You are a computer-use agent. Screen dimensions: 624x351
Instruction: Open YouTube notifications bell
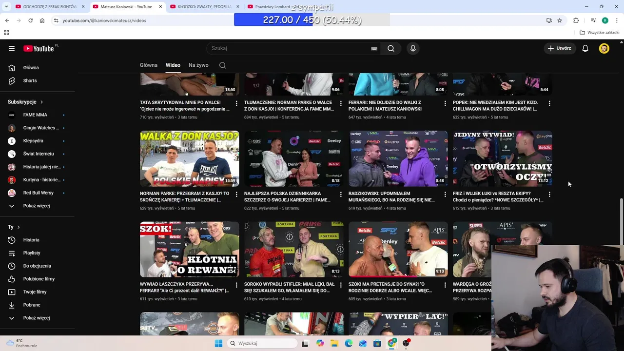(x=585, y=48)
